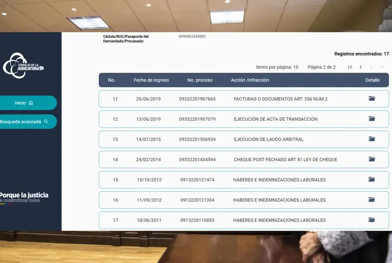Open detail folder for Ejecución de Laudo Arbitral

click(x=372, y=139)
